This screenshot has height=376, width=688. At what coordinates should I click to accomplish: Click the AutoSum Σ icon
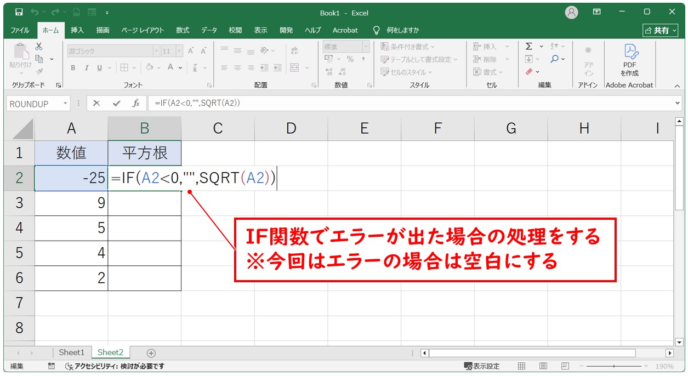[529, 47]
